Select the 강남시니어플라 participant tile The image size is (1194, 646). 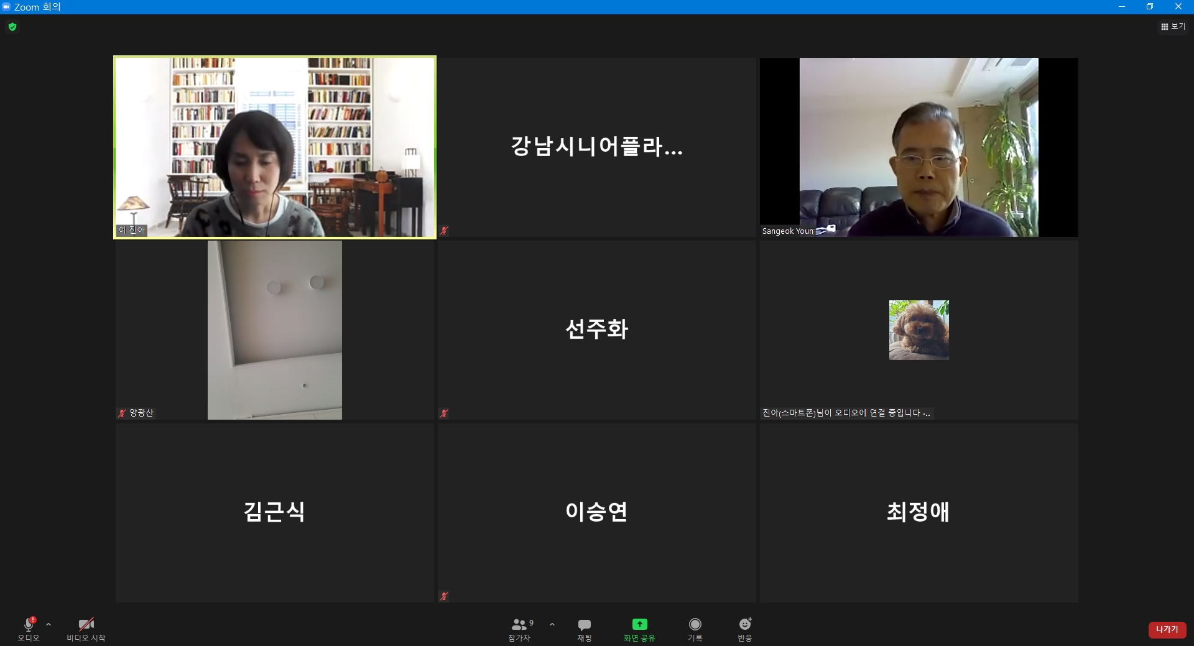(596, 147)
